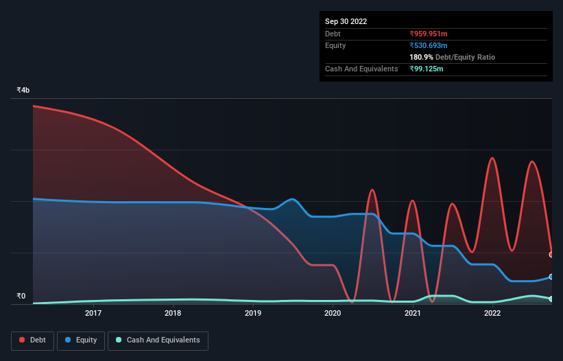Click the 2021 x-axis label

413,313
